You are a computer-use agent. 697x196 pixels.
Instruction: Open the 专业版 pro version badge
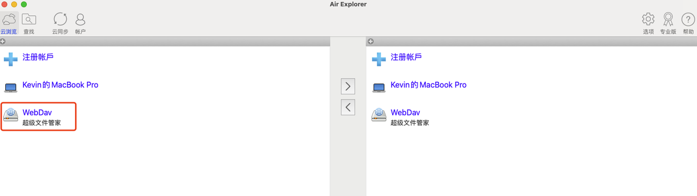click(668, 23)
